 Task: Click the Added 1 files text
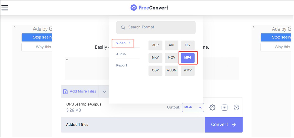77,124
